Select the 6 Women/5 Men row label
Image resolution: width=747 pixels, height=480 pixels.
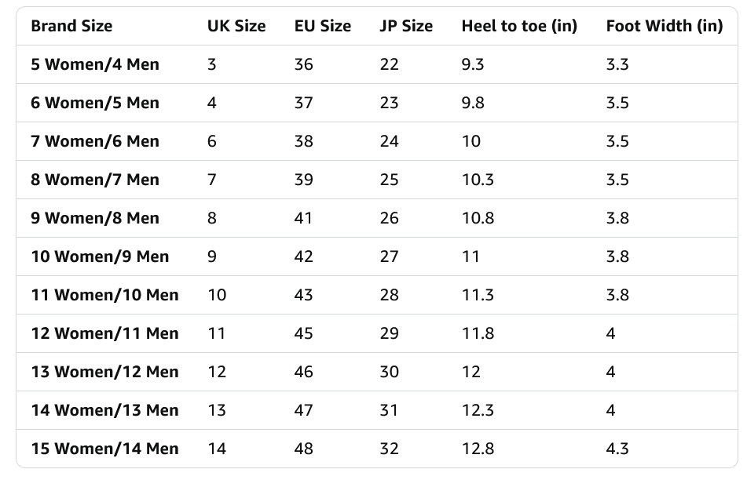[95, 103]
